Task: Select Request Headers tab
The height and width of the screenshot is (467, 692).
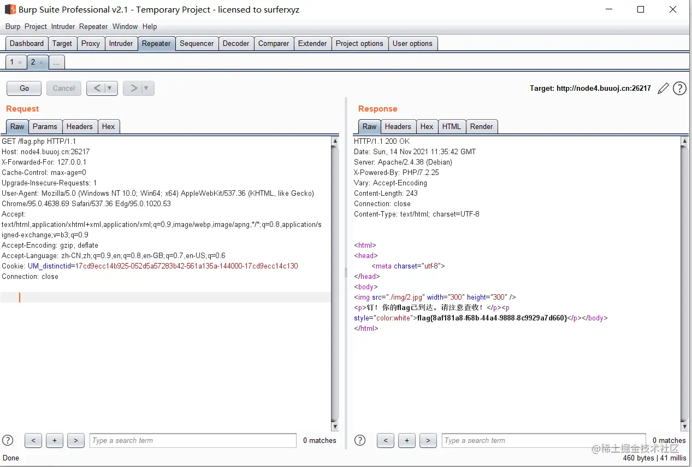Action: (80, 126)
